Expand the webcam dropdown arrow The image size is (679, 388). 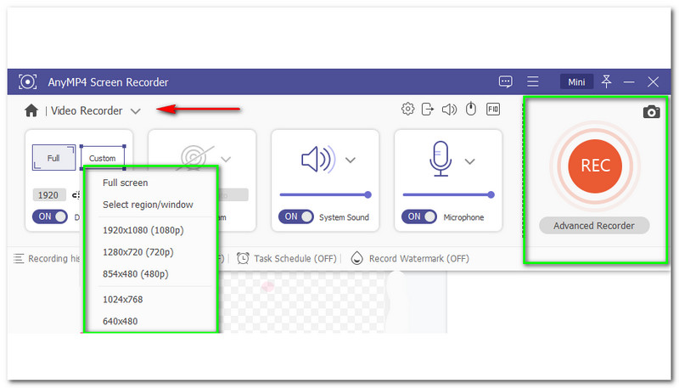pos(226,160)
